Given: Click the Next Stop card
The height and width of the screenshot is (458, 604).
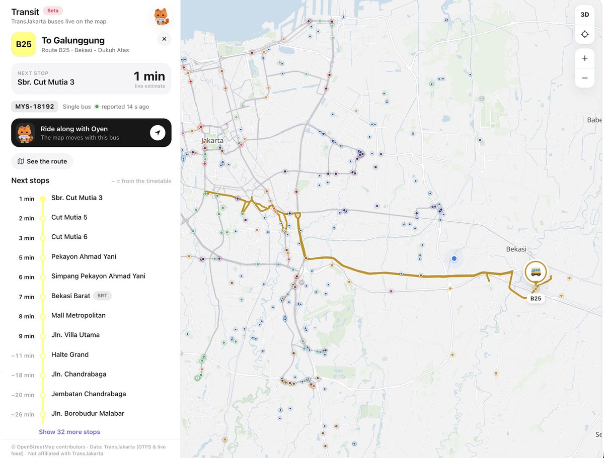Looking at the screenshot, I should coord(91,79).
